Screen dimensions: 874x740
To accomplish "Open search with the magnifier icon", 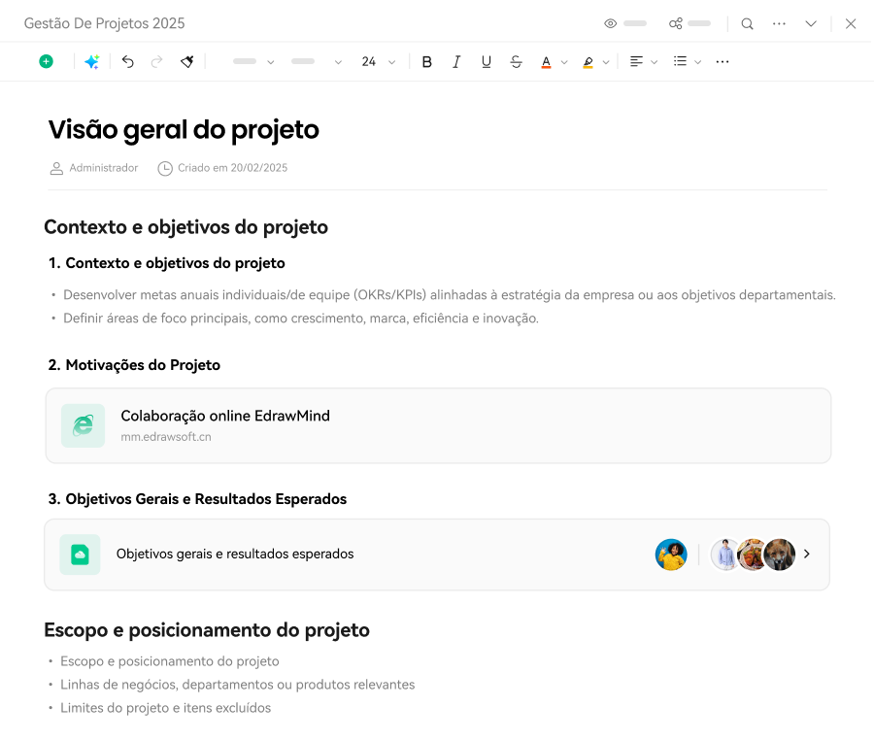I will point(747,23).
